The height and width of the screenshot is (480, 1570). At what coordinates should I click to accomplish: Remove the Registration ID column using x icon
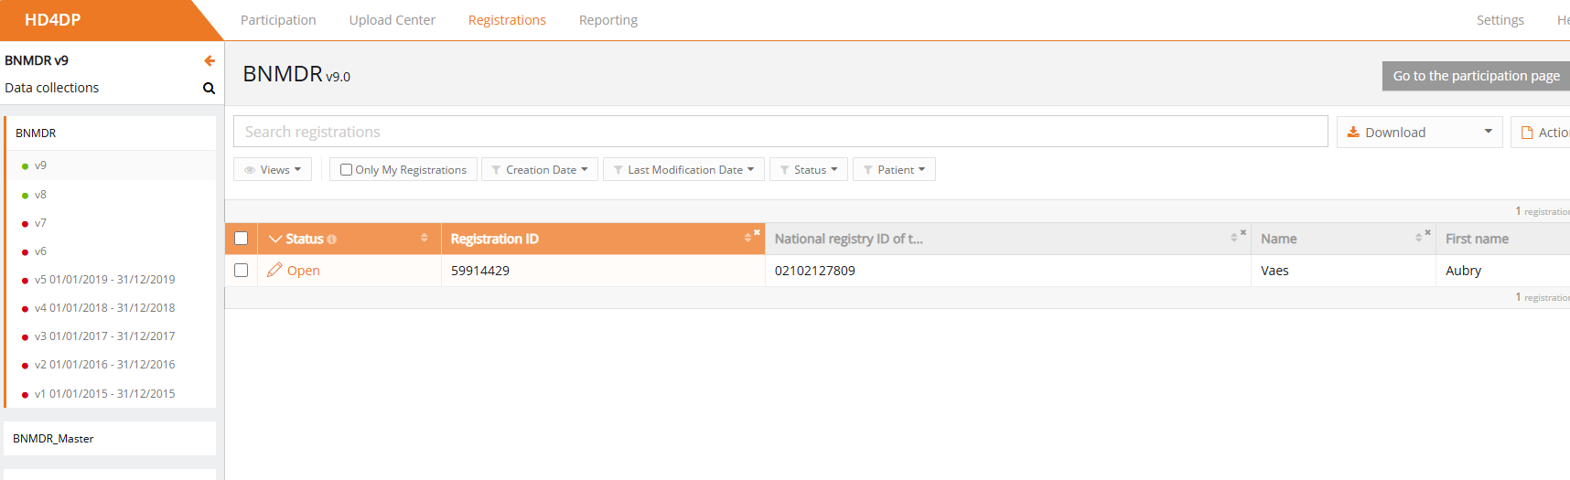point(757,232)
